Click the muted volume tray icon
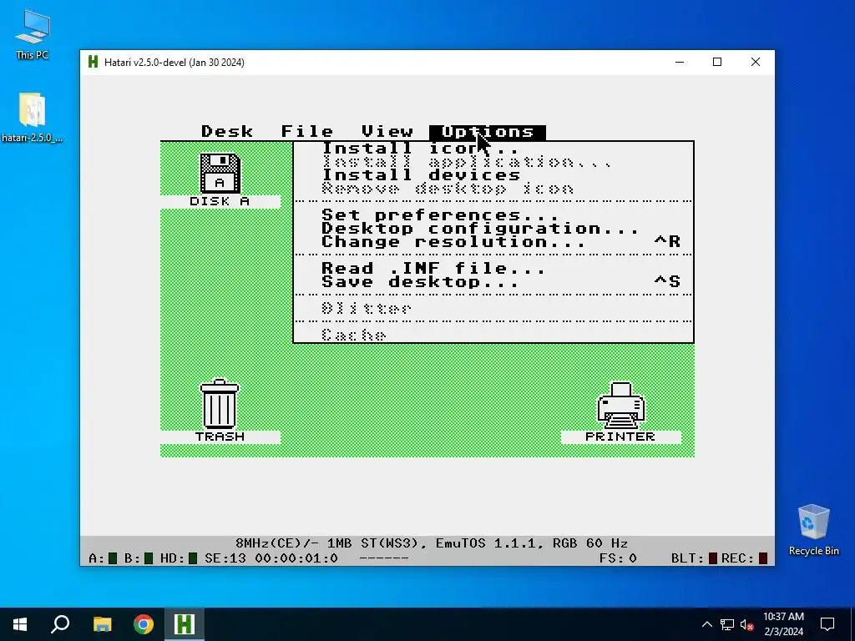This screenshot has height=641, width=855. pyautogui.click(x=747, y=624)
